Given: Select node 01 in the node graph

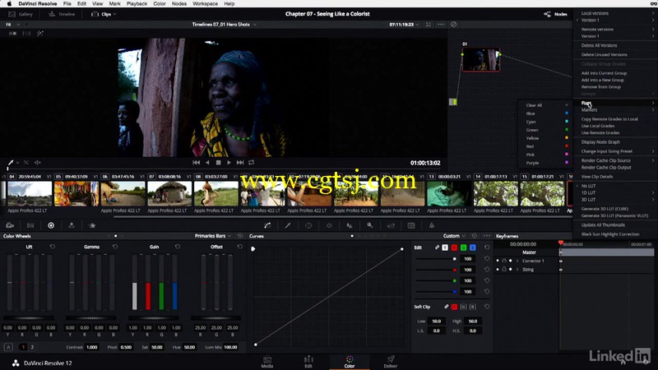Looking at the screenshot, I should click(481, 59).
